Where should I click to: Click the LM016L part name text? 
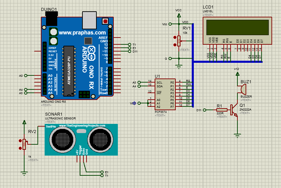208,12
